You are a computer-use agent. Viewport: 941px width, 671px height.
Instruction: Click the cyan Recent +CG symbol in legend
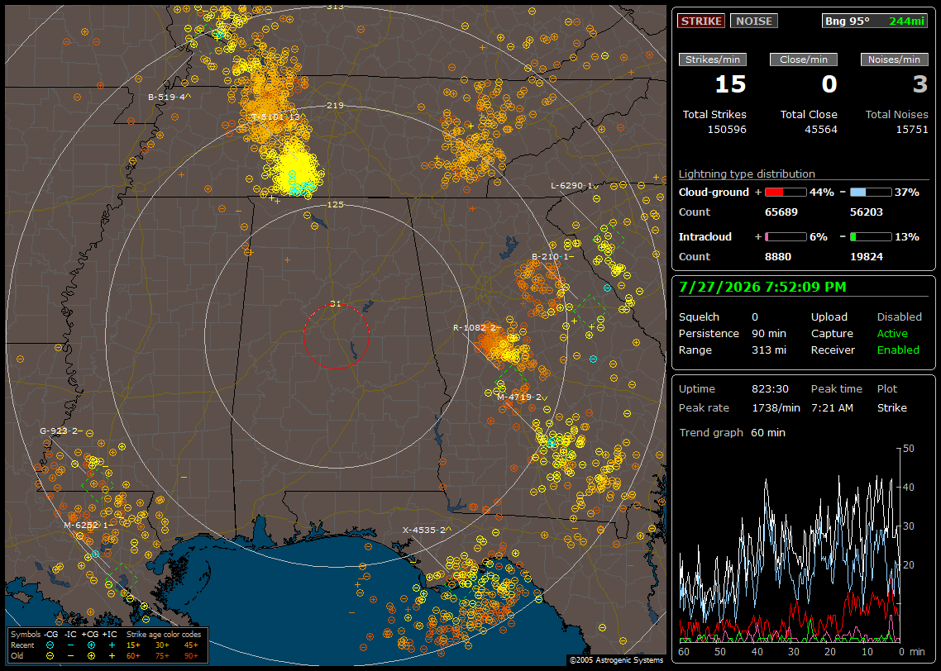91,645
